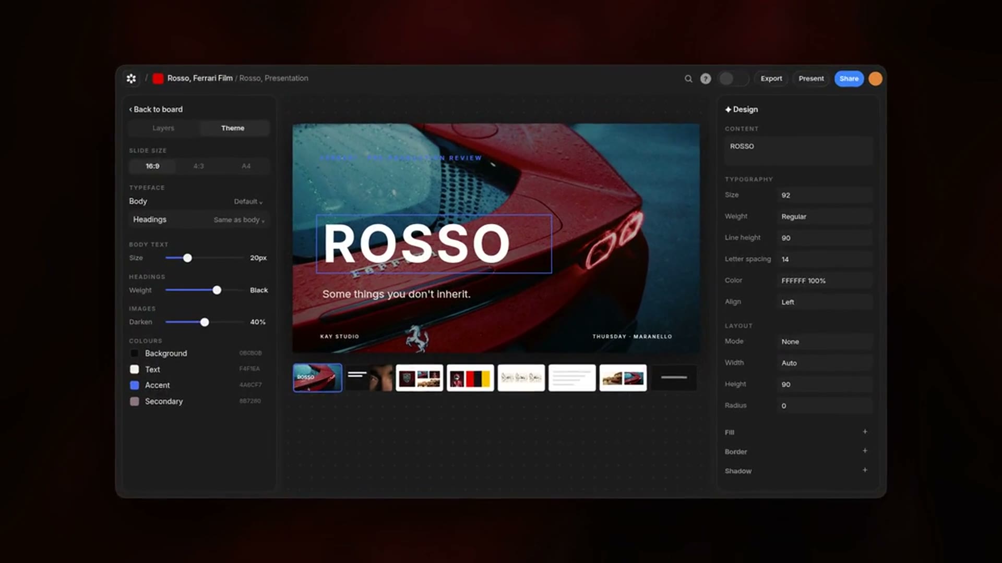
Task: Click Rosso, Ferrari Film breadcrumb
Action: [x=200, y=78]
